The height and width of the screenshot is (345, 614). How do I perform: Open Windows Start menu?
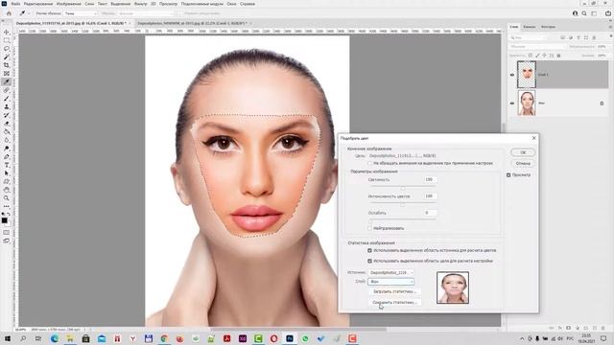coord(7,338)
